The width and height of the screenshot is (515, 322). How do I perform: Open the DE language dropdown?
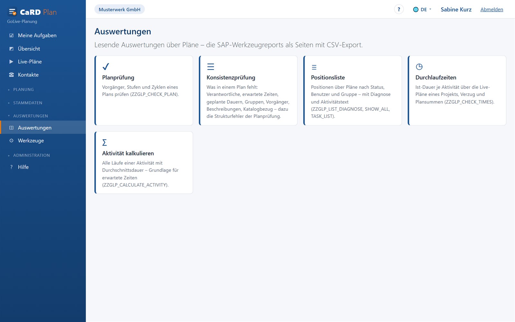pyautogui.click(x=422, y=10)
